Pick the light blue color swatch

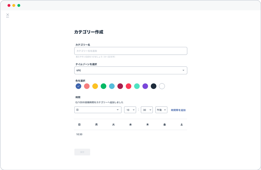(x=112, y=86)
